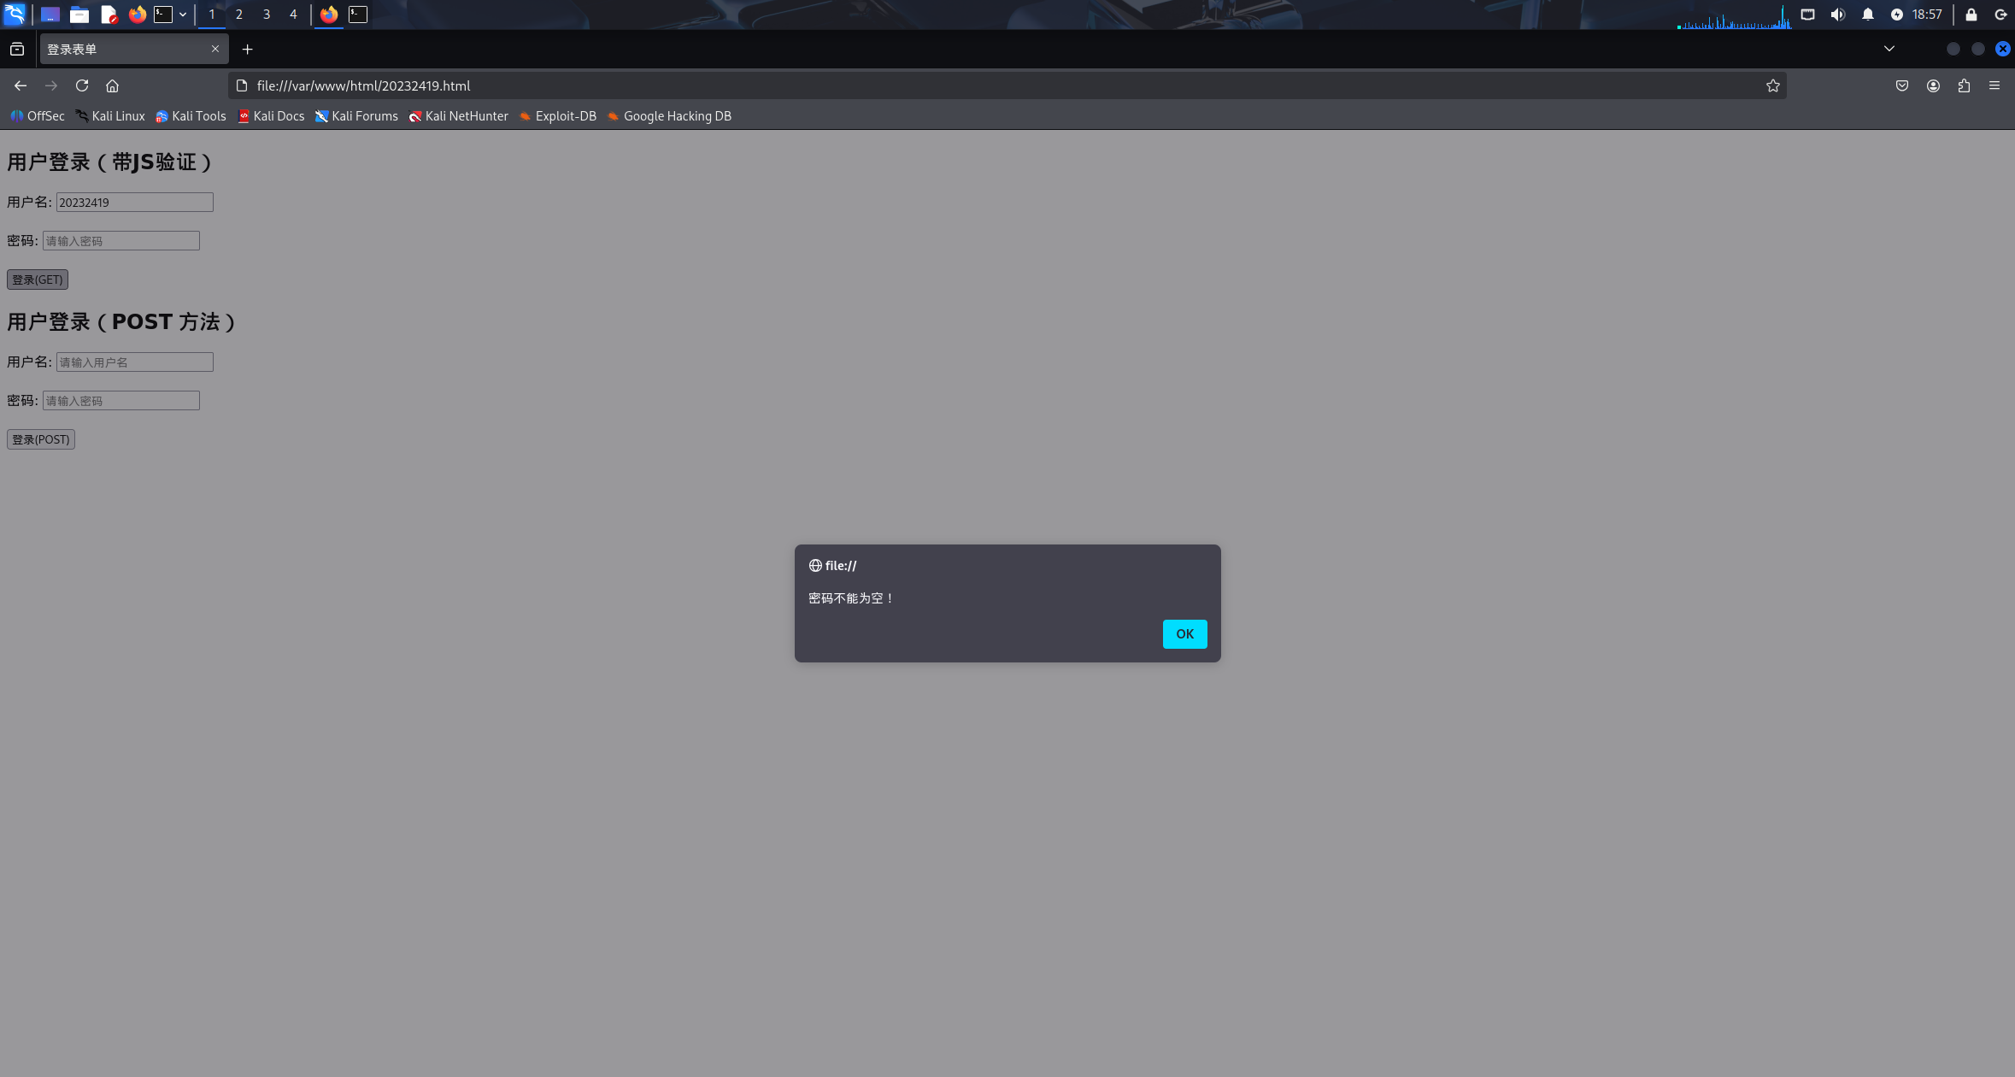
Task: Open the extensions panel
Action: point(1964,85)
